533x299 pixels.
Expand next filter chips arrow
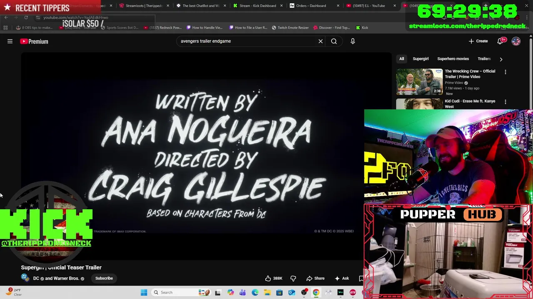coord(501,59)
